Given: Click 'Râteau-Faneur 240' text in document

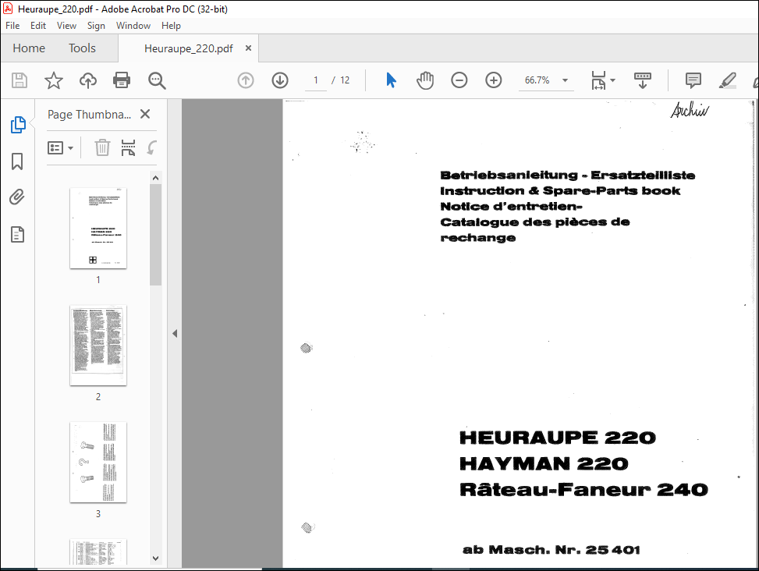Looking at the screenshot, I should coord(583,490).
